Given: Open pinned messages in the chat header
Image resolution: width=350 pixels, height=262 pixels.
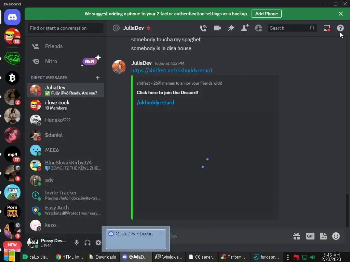Looking at the screenshot, I should (231, 28).
